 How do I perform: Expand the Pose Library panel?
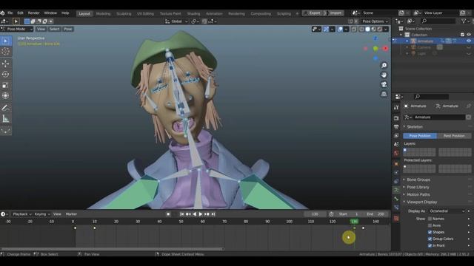[418, 187]
